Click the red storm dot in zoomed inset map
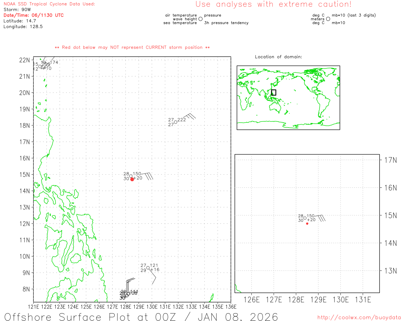Viewport: 401px width, 321px height. tap(307, 224)
